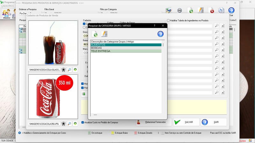Click SAIR button in product form
Screen dimensions: 255x143
point(214,122)
